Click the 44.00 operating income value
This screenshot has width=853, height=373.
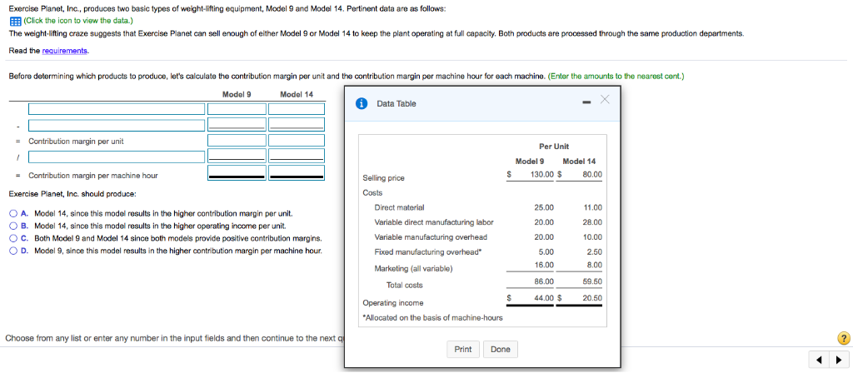tap(544, 298)
